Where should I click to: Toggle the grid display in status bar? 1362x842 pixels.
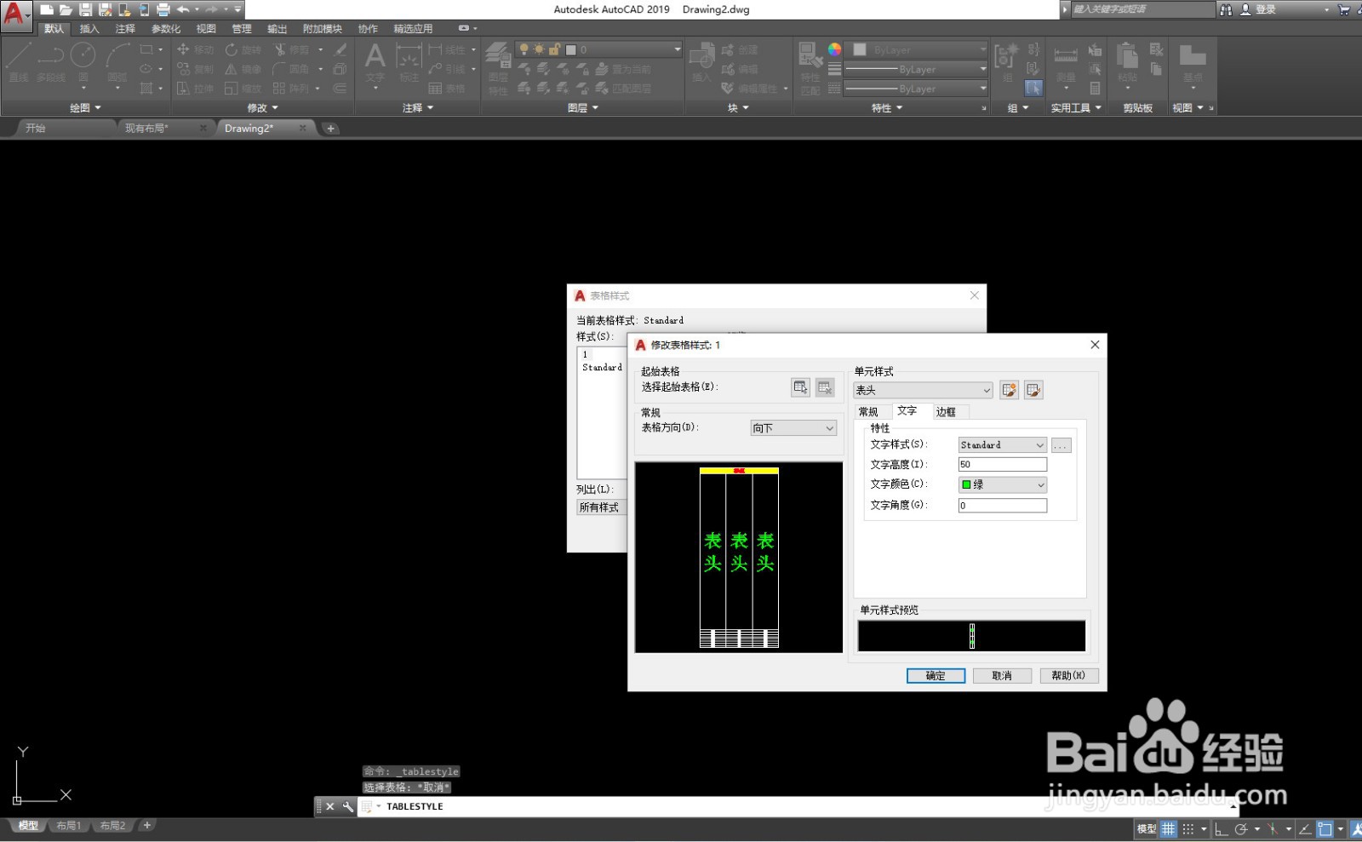point(1169,828)
